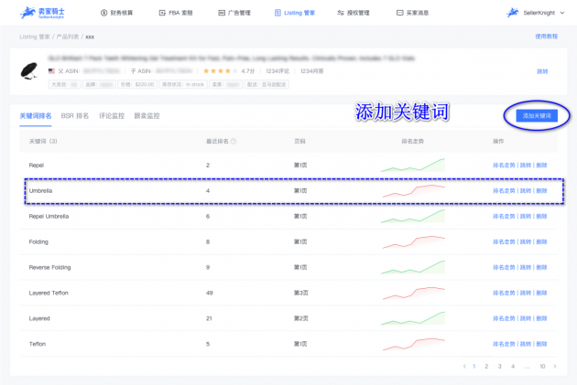Click 跳转 in the Umbrella row
Image resolution: width=577 pixels, height=385 pixels.
coord(526,190)
